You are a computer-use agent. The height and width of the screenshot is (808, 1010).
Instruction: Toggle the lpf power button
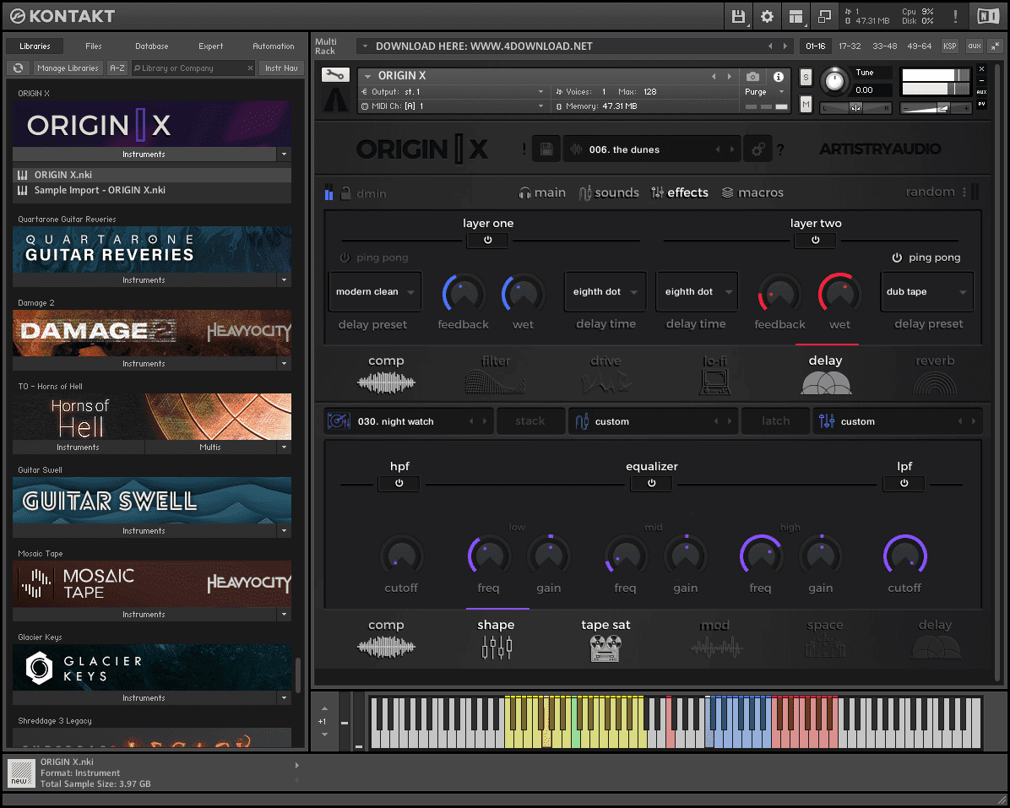904,484
